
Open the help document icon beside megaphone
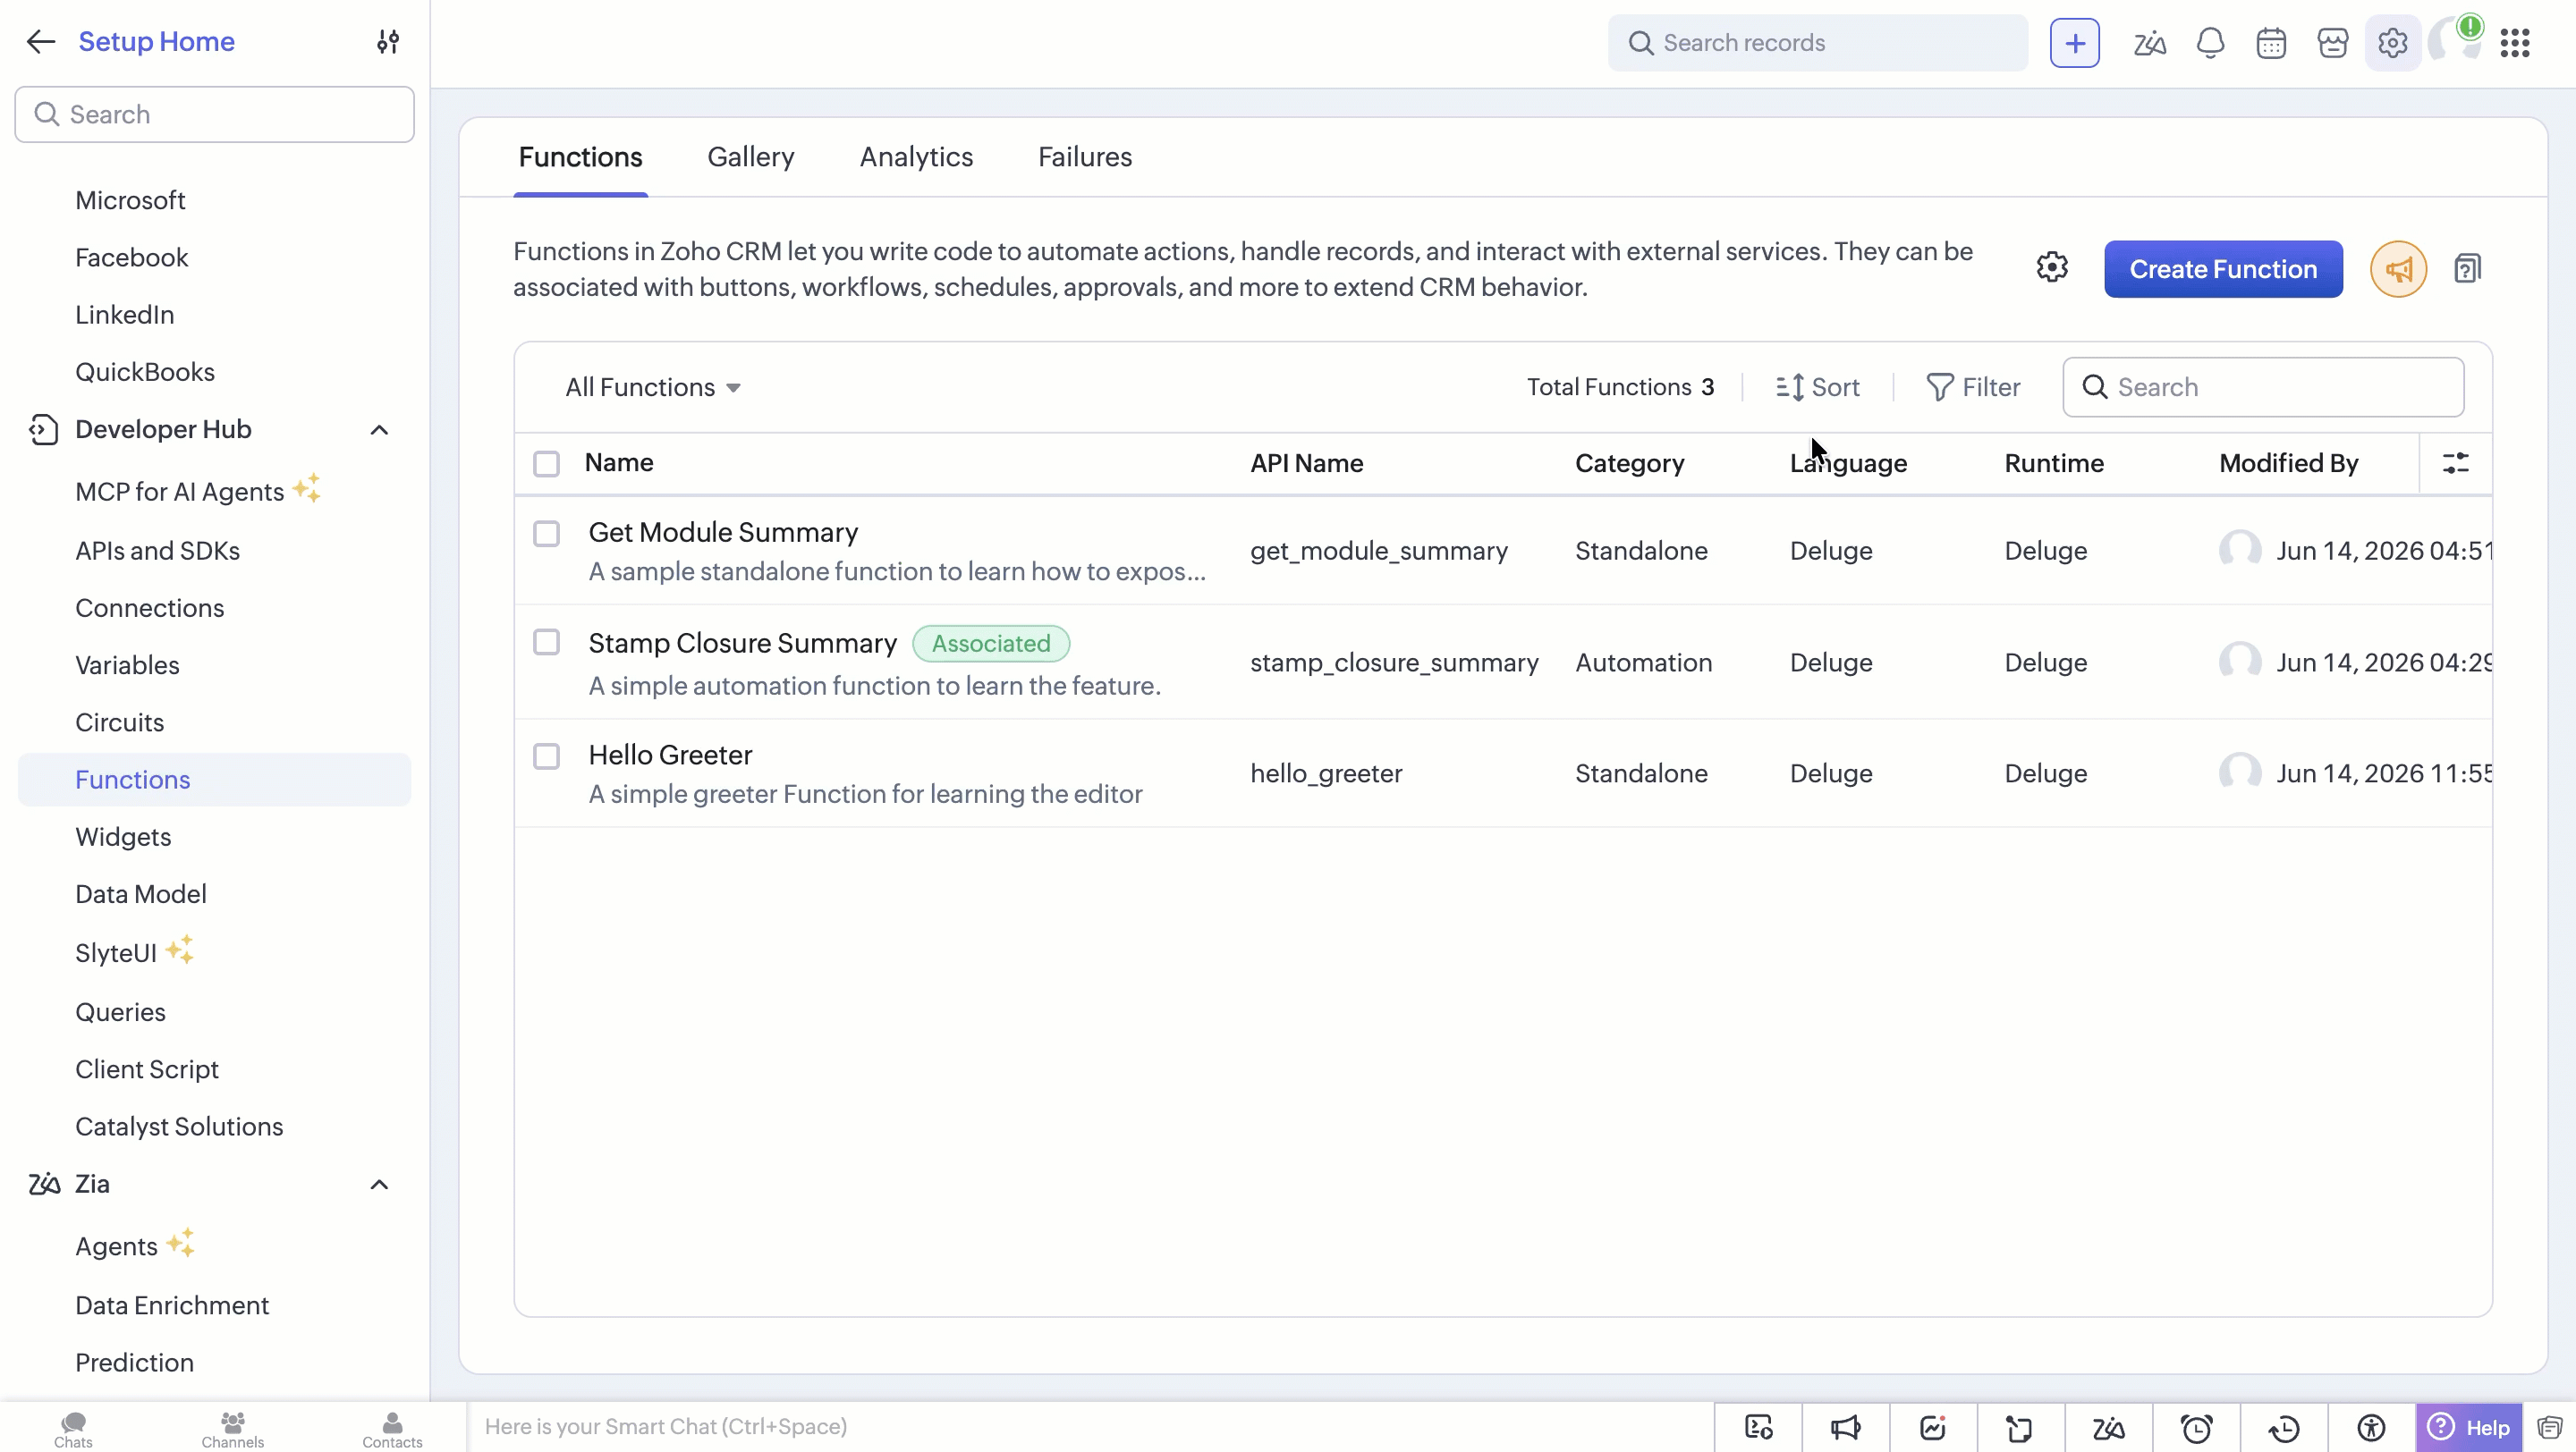pos(2467,269)
